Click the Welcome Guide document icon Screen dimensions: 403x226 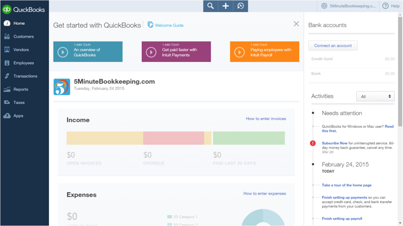[x=150, y=25]
